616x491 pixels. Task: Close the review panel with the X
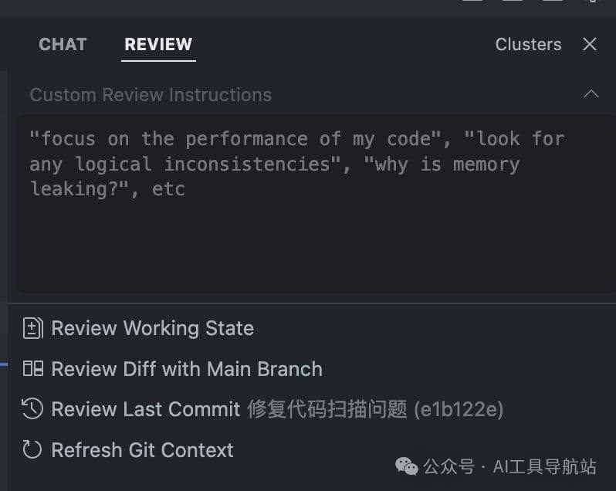click(590, 44)
